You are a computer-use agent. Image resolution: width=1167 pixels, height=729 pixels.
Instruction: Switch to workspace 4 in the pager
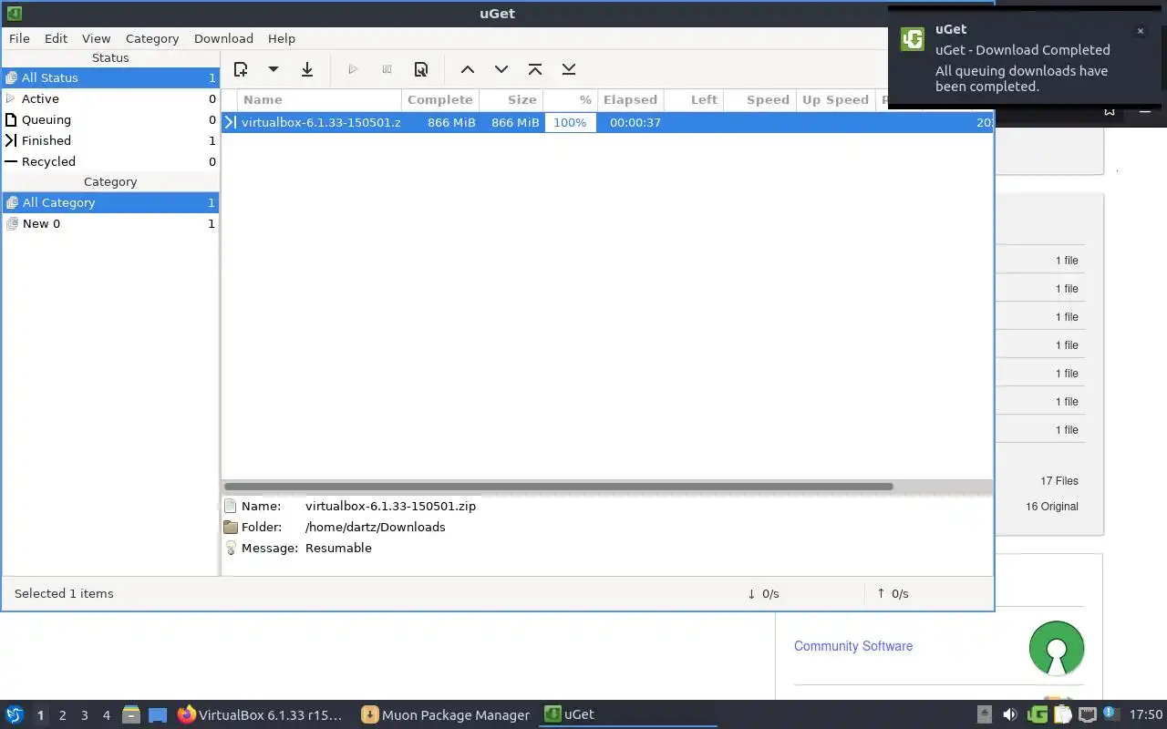click(106, 715)
